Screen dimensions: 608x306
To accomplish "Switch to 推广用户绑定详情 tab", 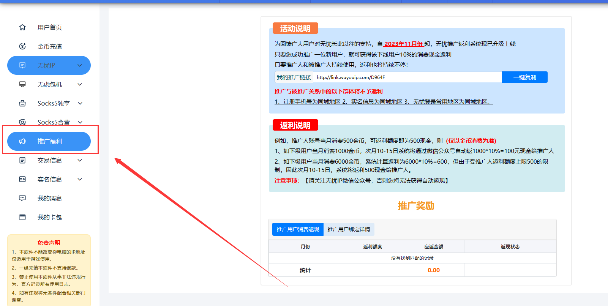I will tap(349, 229).
